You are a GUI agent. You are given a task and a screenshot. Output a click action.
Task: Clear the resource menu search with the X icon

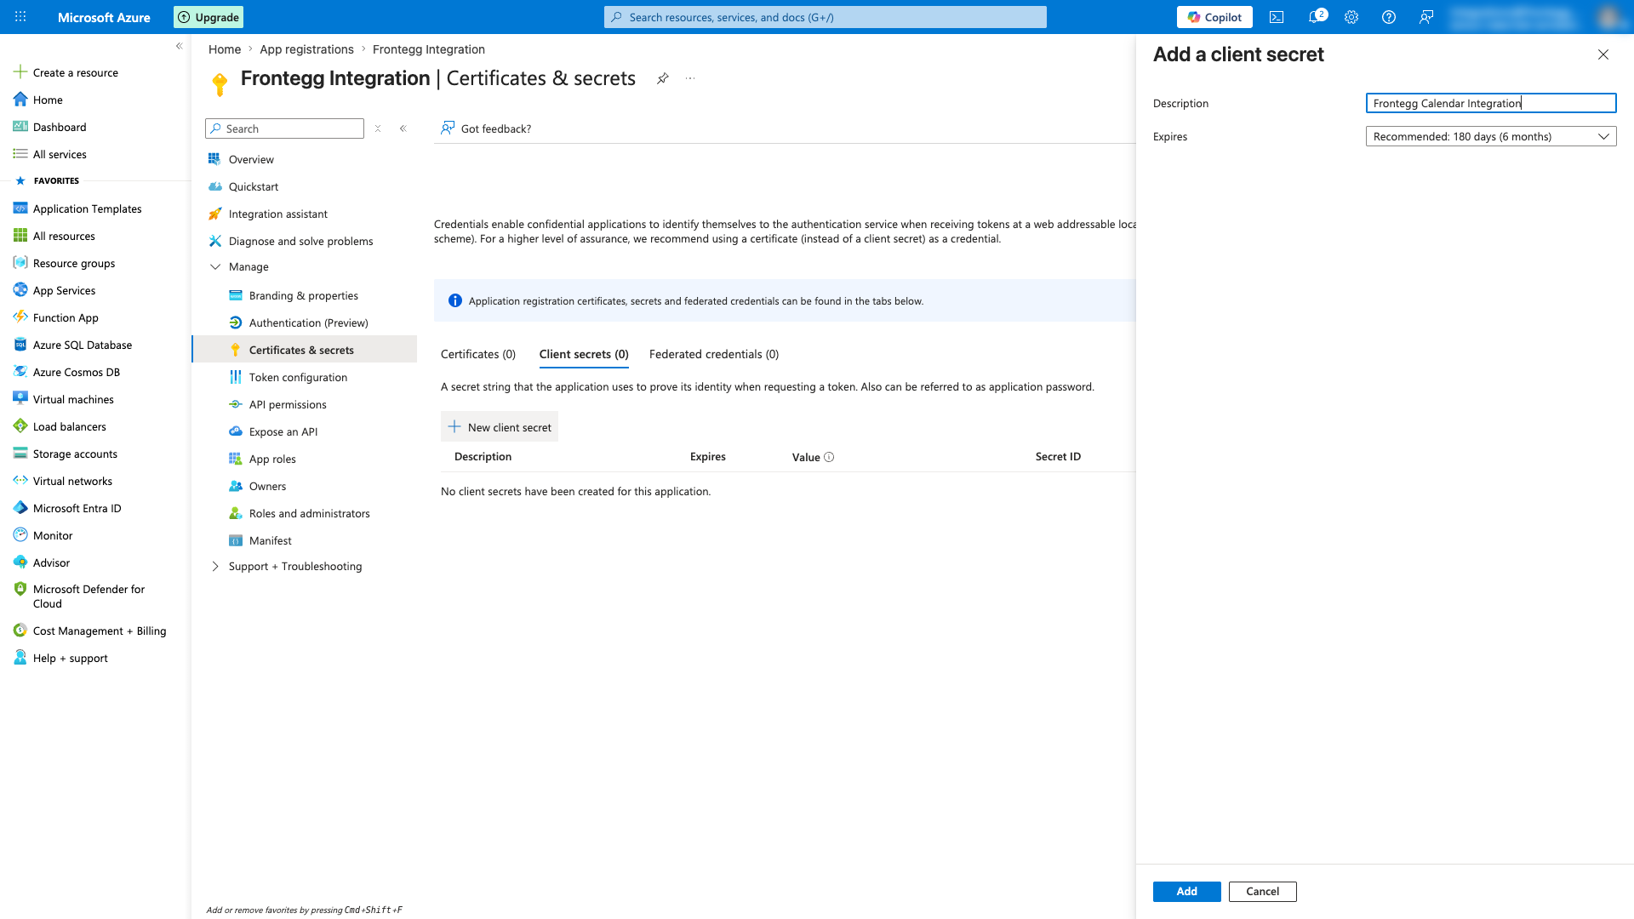pos(378,128)
